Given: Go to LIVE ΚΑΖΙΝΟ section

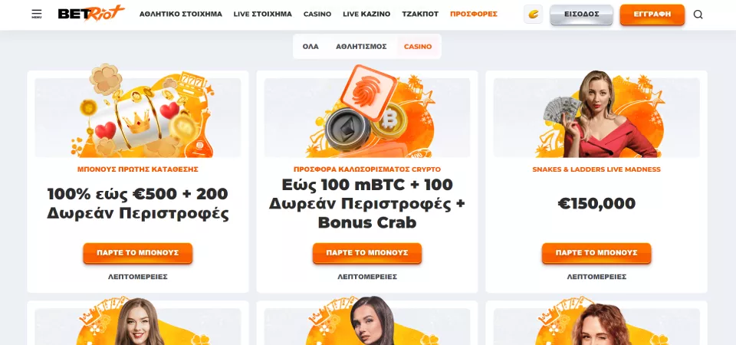Looking at the screenshot, I should click(x=366, y=14).
